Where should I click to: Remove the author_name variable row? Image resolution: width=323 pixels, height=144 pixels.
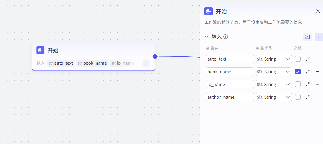coord(317,97)
